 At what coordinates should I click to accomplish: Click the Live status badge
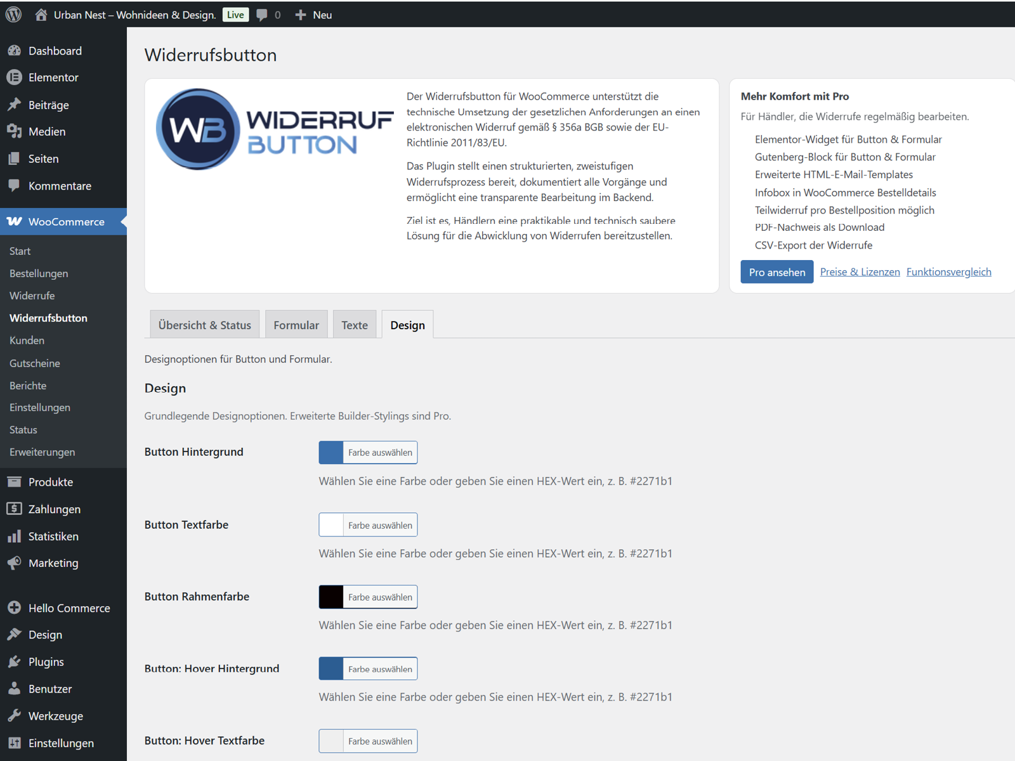235,15
